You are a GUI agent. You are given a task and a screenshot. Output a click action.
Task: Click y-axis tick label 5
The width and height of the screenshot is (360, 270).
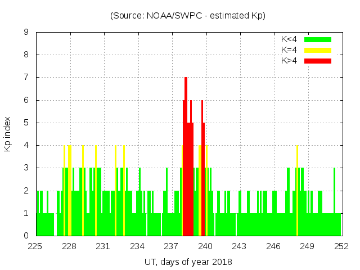tap(26, 123)
